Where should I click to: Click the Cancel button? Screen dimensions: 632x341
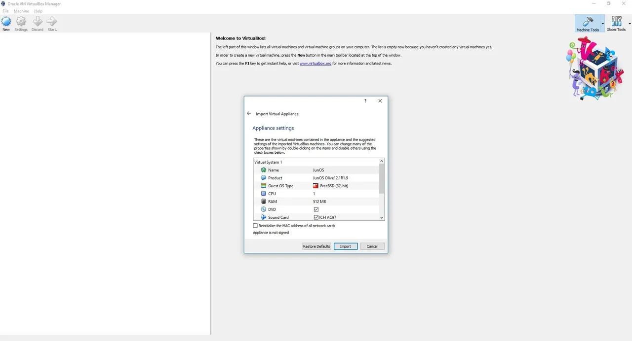click(x=372, y=246)
